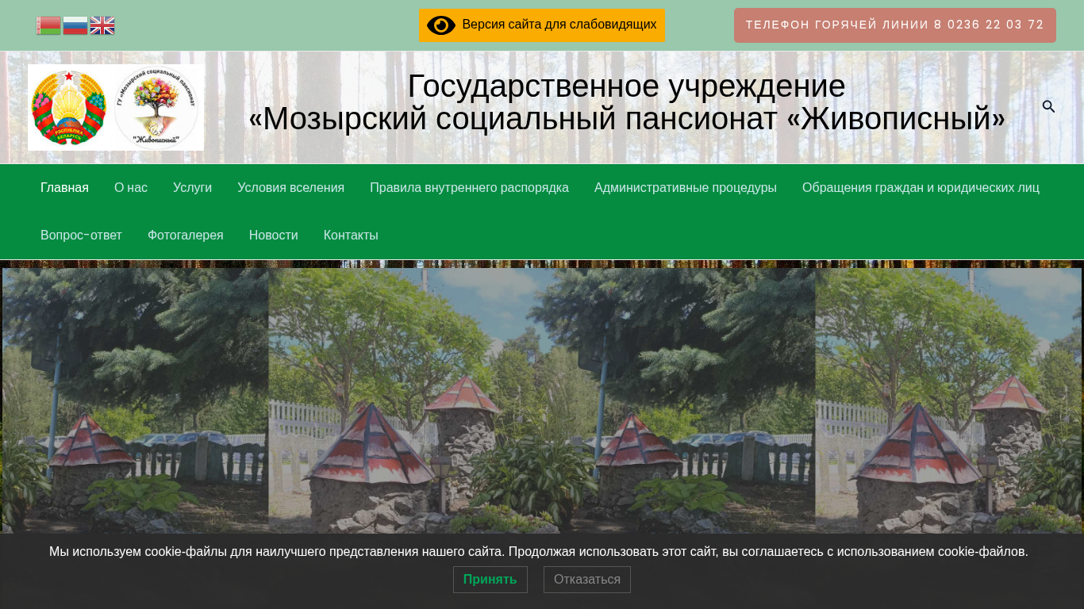Go to Вопрос-ответ page

pos(81,236)
